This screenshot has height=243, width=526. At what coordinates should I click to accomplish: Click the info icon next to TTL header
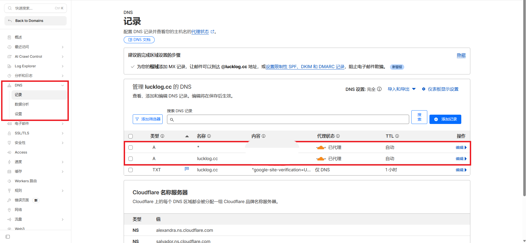397,136
